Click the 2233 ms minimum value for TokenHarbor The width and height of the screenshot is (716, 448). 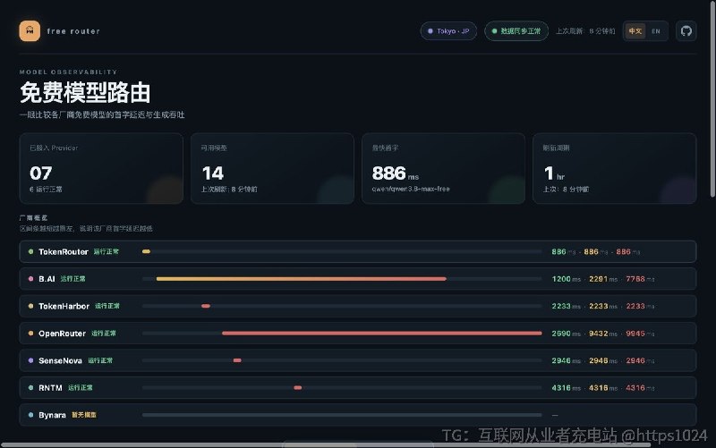[567, 306]
